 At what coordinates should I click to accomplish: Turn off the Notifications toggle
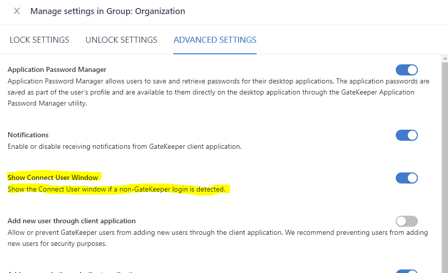(x=406, y=135)
